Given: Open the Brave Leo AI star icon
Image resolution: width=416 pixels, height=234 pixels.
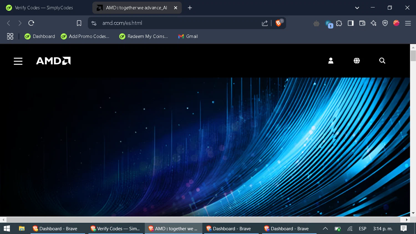Looking at the screenshot, I should point(374,23).
